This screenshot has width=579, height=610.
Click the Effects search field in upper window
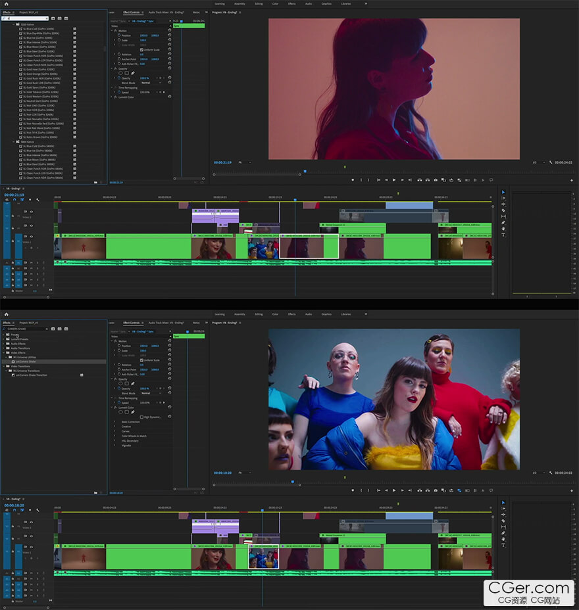25,18
